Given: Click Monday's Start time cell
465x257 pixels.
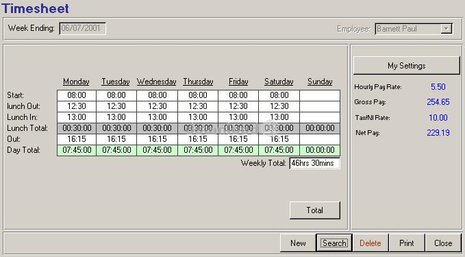Looking at the screenshot, I should pyautogui.click(x=77, y=95).
